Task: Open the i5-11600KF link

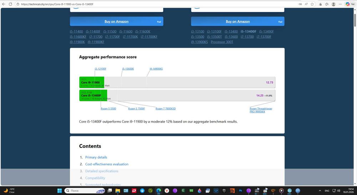Action: [x=78, y=37]
